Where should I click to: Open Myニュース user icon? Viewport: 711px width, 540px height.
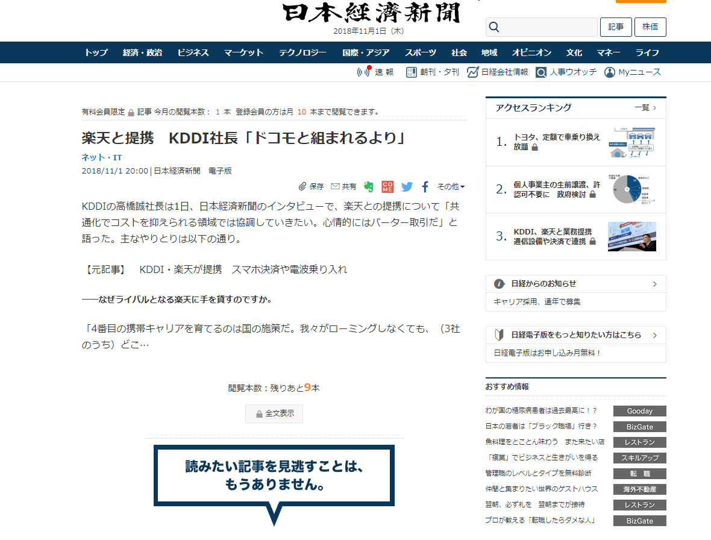point(609,72)
